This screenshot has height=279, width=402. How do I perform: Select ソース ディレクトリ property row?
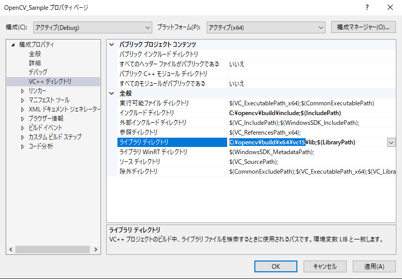click(256, 161)
